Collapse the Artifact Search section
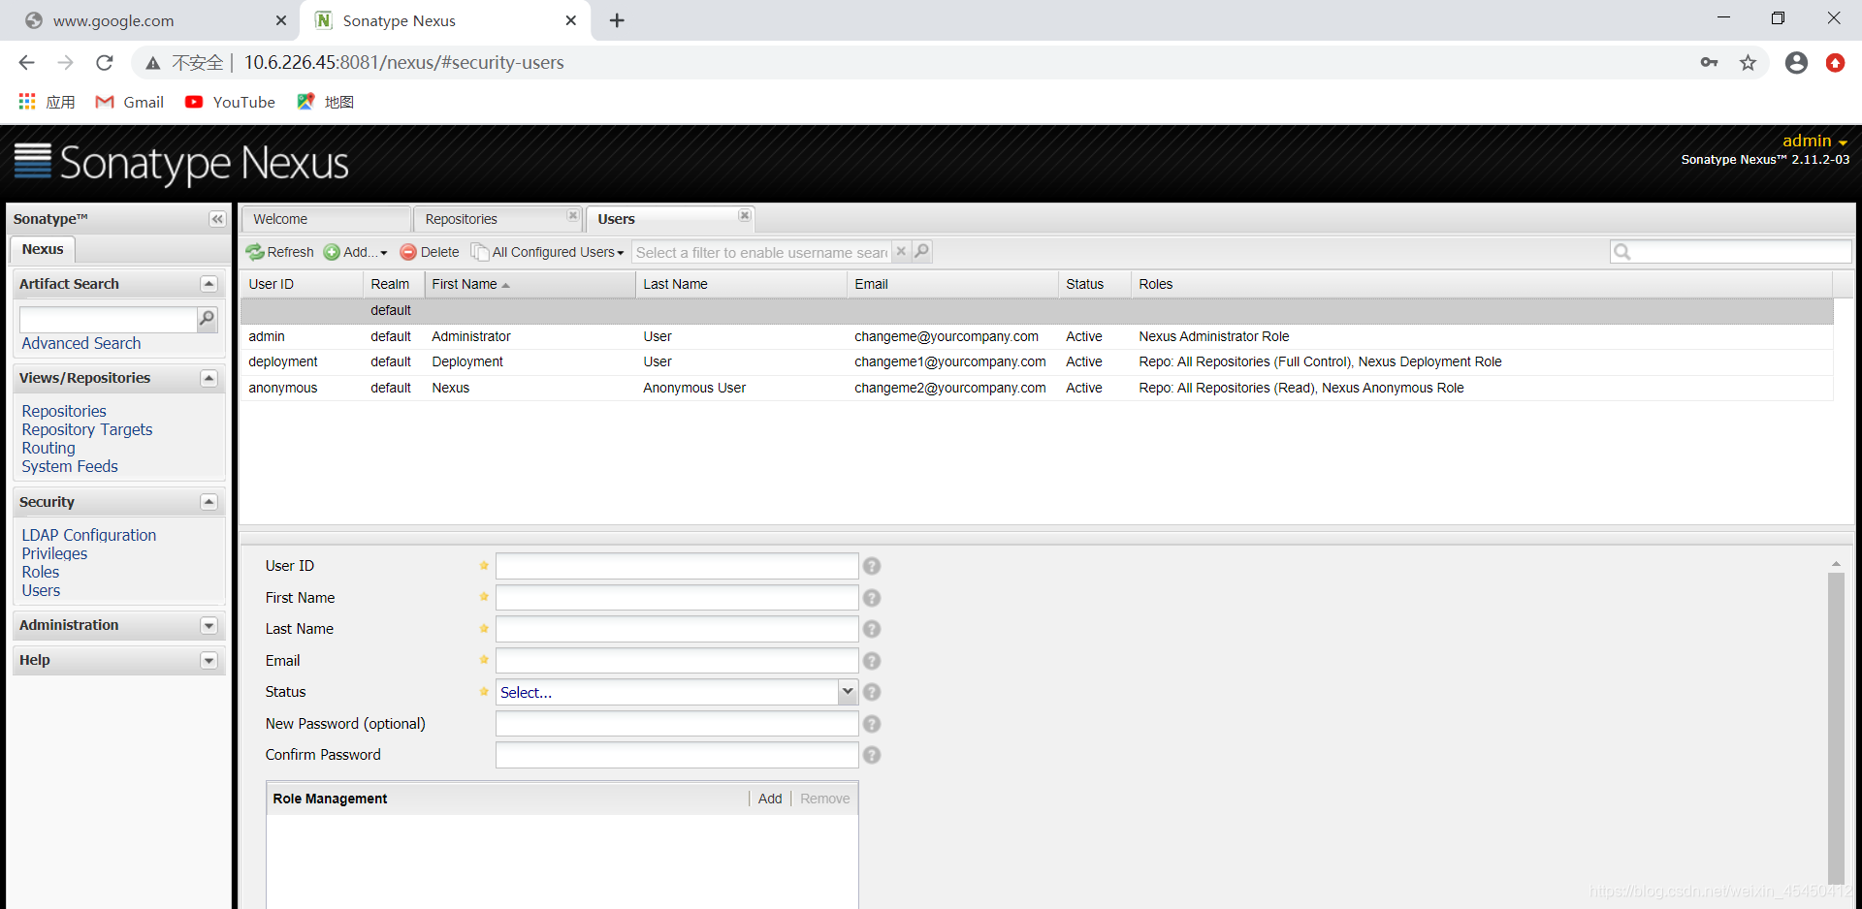 pos(209,284)
